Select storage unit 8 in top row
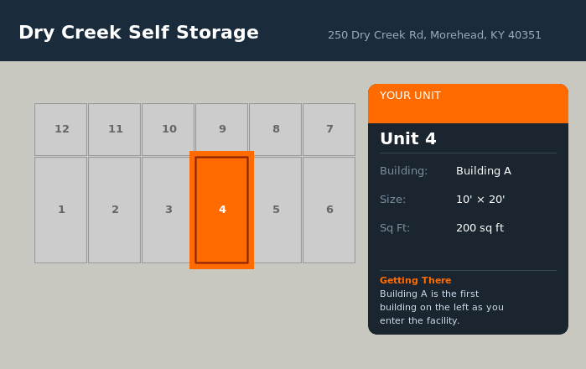This screenshot has height=369, width=586. pos(275,129)
